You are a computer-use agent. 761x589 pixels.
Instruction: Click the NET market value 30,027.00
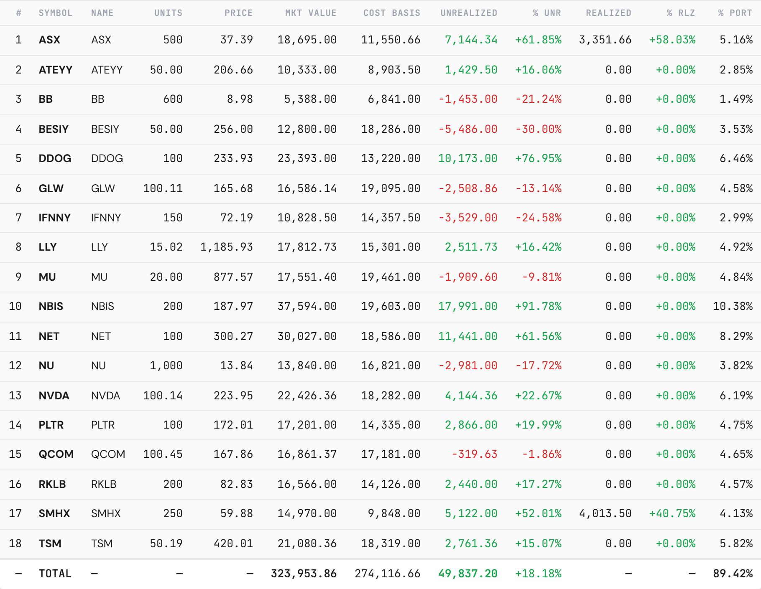coord(307,336)
